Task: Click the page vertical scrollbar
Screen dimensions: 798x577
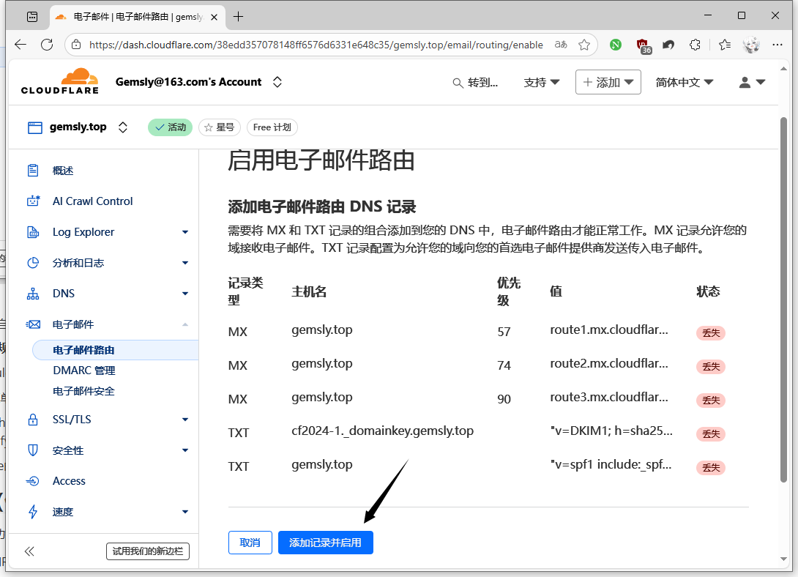Action: 783,293
